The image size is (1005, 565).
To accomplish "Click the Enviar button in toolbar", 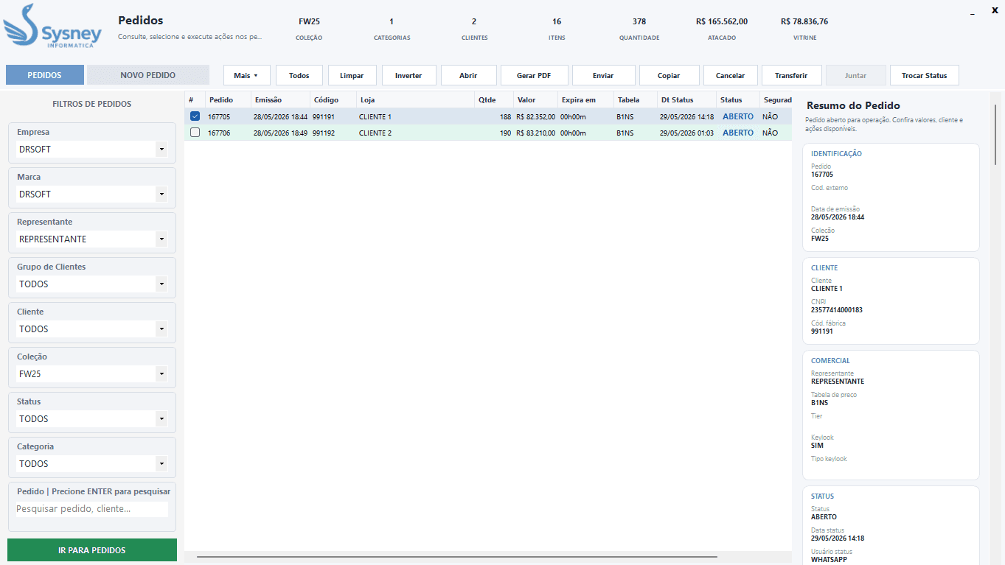I will [x=603, y=75].
